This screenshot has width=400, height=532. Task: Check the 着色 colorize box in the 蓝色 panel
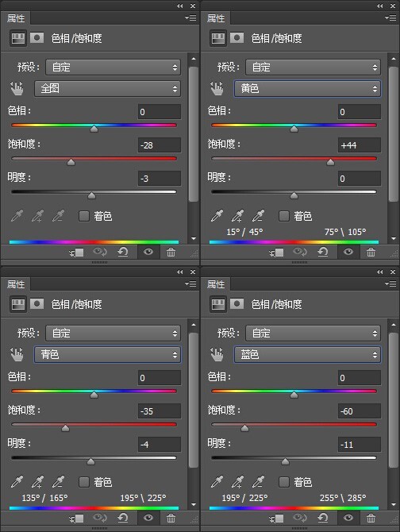[283, 482]
